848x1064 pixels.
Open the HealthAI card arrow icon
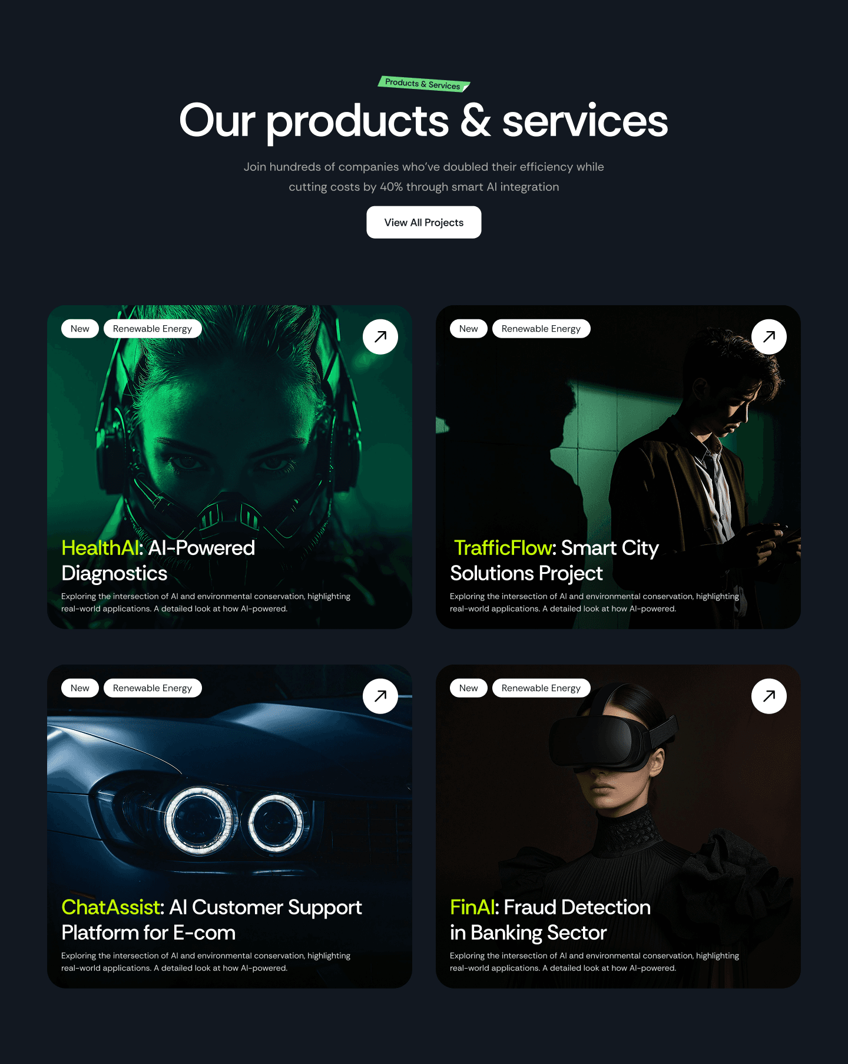(380, 337)
